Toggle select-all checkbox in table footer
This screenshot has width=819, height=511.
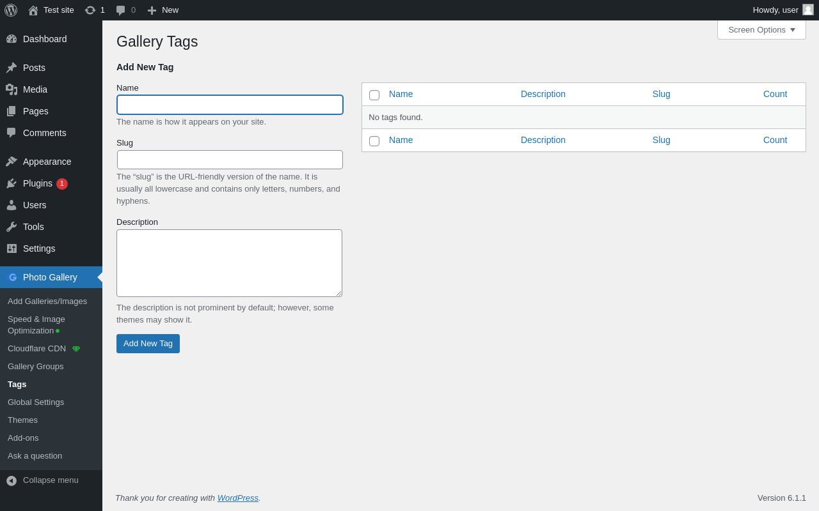pyautogui.click(x=374, y=141)
